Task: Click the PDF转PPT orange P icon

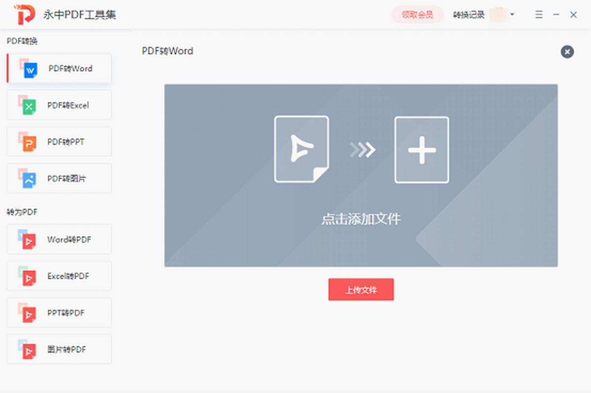Action: coord(30,143)
